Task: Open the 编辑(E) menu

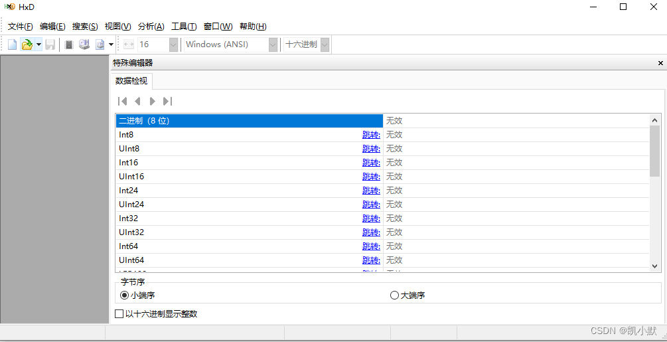Action: click(52, 27)
